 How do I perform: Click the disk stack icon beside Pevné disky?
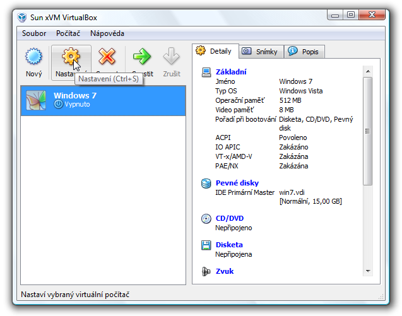coord(206,184)
